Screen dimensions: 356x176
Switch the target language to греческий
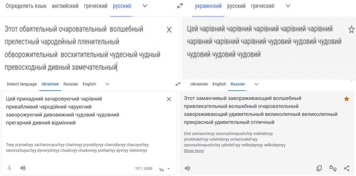(x=263, y=6)
